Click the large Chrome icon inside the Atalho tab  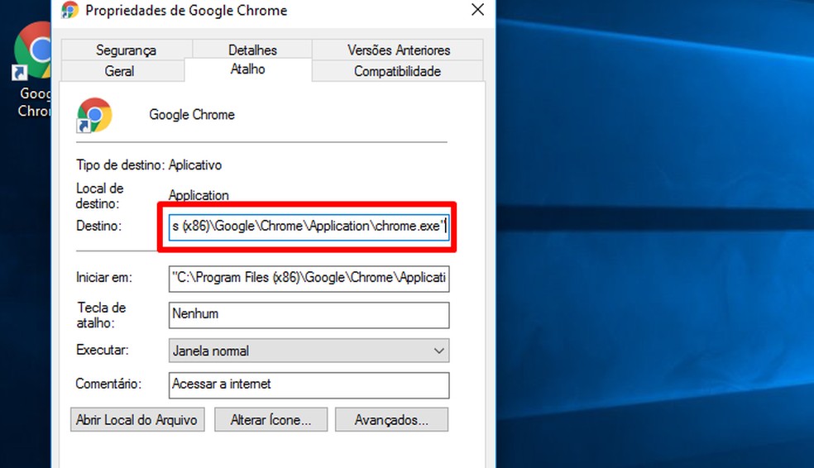(94, 115)
